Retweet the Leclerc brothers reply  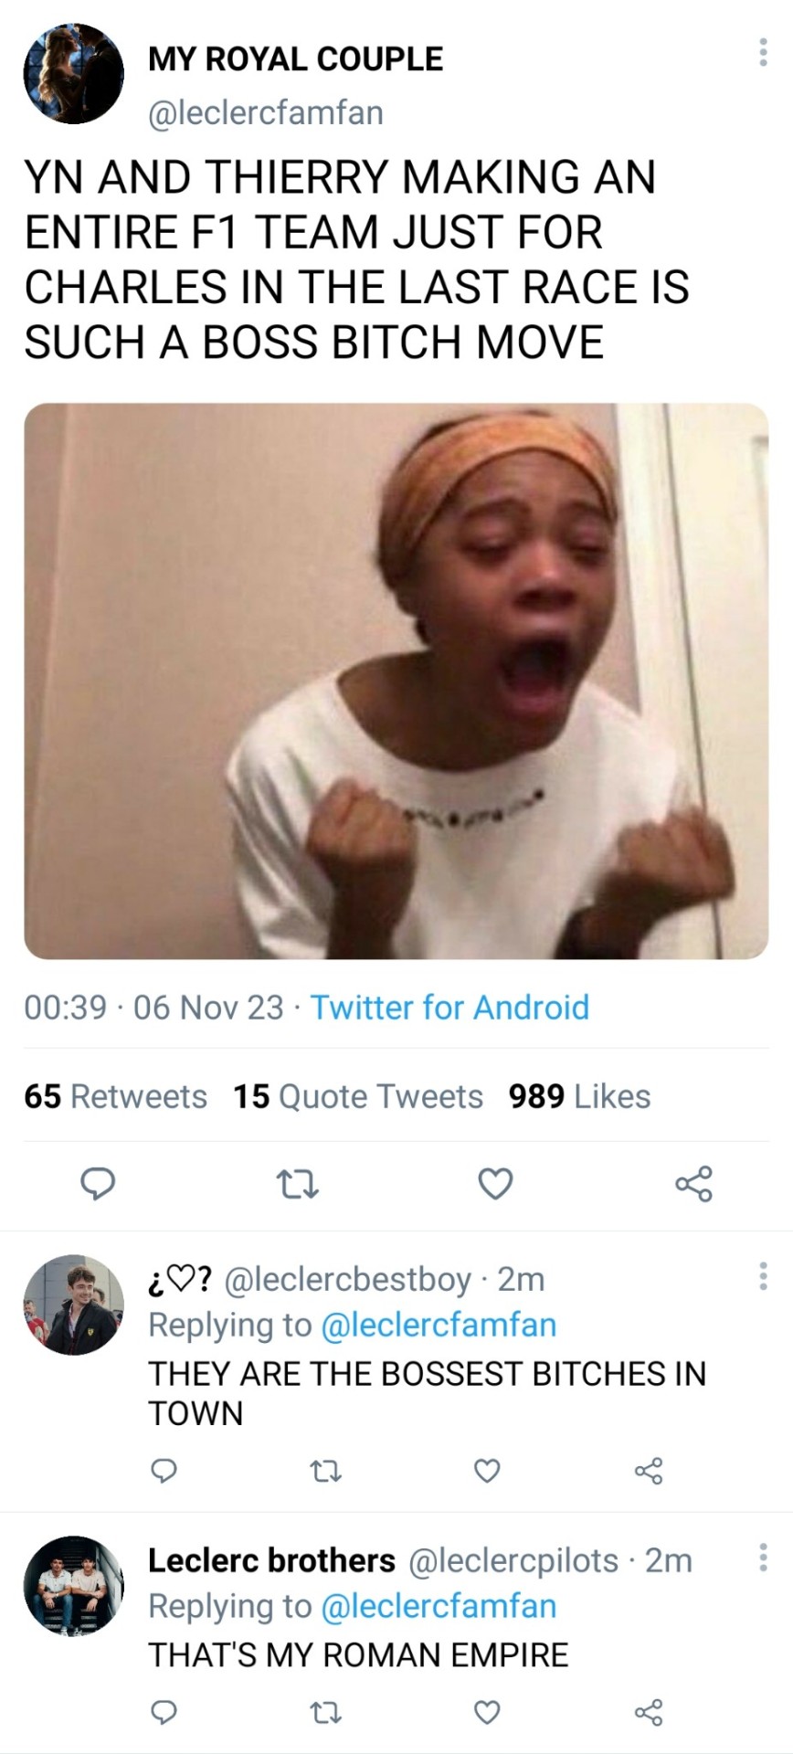326,1712
